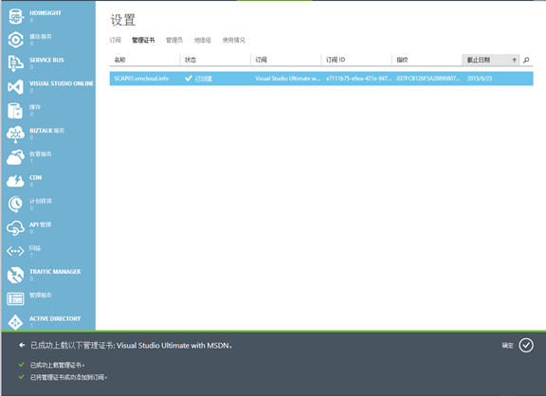546x396 pixels.
Task: Click the Visual Studio Ultimate subscription cell
Action: pyautogui.click(x=287, y=79)
